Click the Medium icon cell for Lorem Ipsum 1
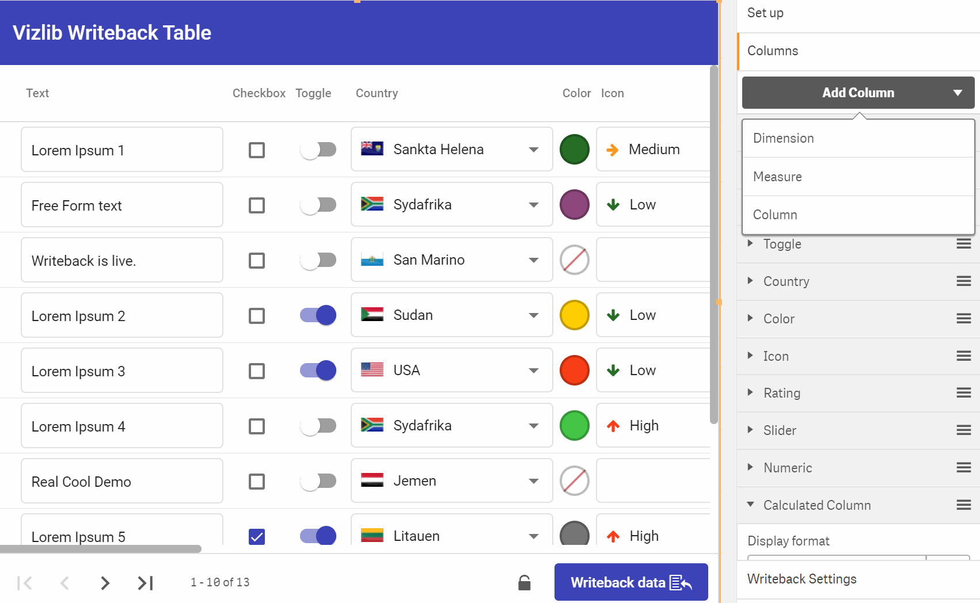Viewport: 980px width, 603px height. 653,150
